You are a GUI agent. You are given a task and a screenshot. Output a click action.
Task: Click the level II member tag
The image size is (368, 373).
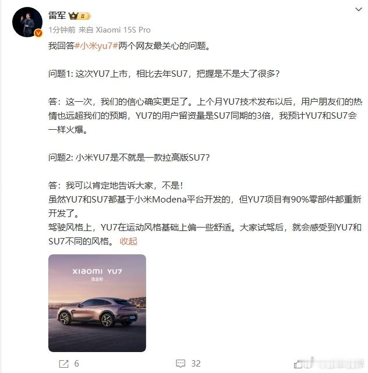84,16
